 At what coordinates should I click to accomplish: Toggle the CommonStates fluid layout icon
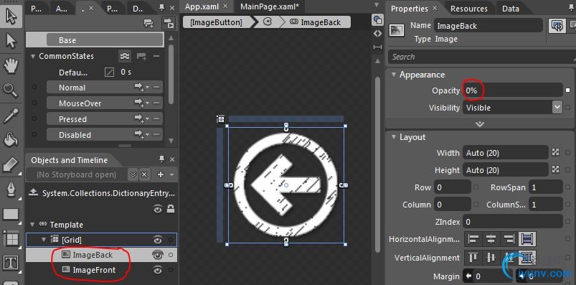(125, 56)
